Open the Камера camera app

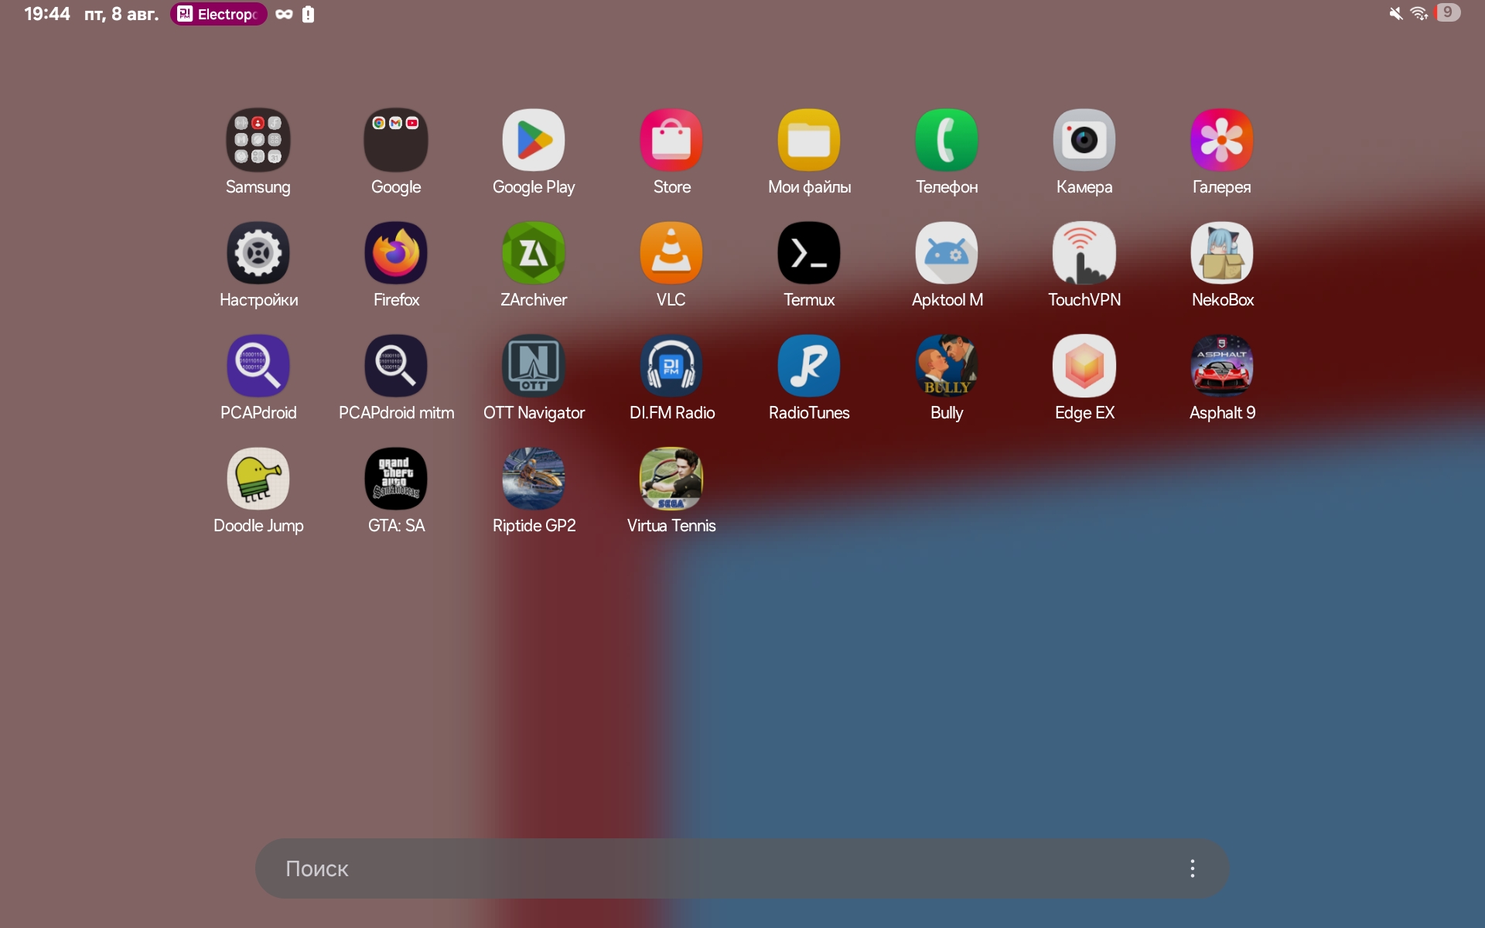click(1084, 140)
